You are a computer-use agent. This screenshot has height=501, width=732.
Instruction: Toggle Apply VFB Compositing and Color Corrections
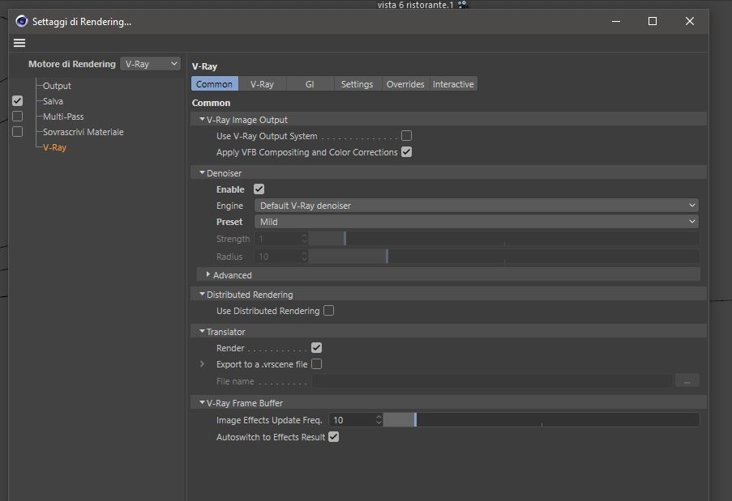407,152
